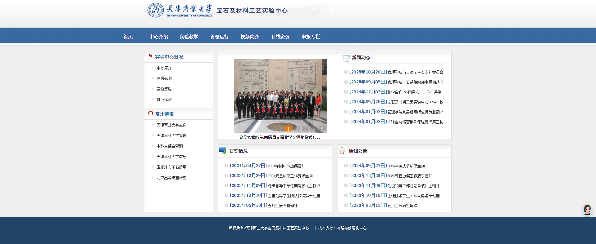Visit the 北京高等珠宝研究 link
The width and height of the screenshot is (596, 244).
(x=171, y=178)
